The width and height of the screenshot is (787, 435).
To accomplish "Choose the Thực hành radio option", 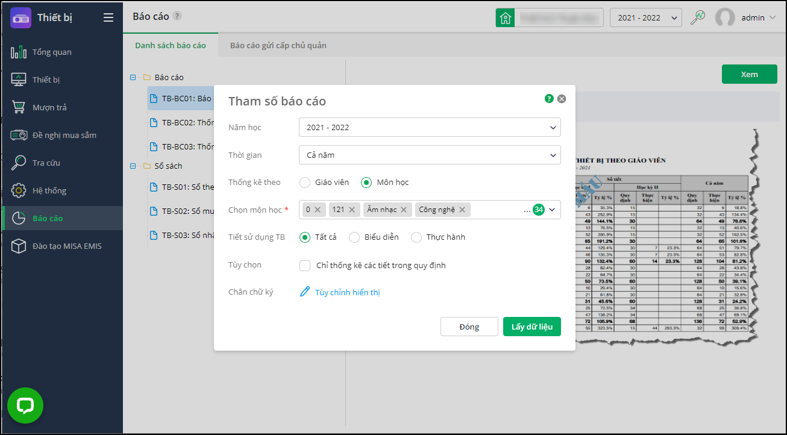I will 416,237.
